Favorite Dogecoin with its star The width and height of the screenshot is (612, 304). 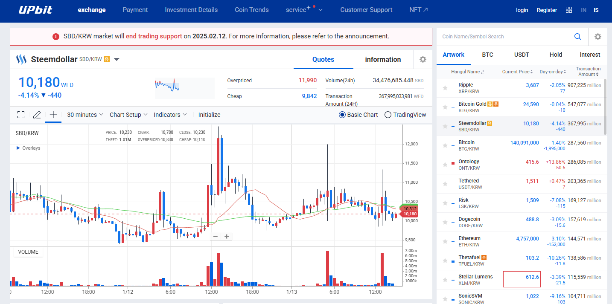pyautogui.click(x=445, y=223)
